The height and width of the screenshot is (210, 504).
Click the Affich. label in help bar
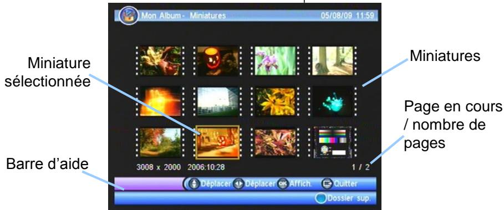point(301,184)
